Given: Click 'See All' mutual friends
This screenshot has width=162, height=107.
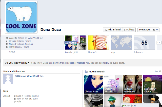Looking at the screenshot, I should (158, 72).
